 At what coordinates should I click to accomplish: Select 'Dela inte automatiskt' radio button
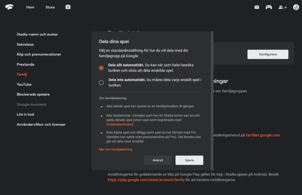(x=101, y=83)
